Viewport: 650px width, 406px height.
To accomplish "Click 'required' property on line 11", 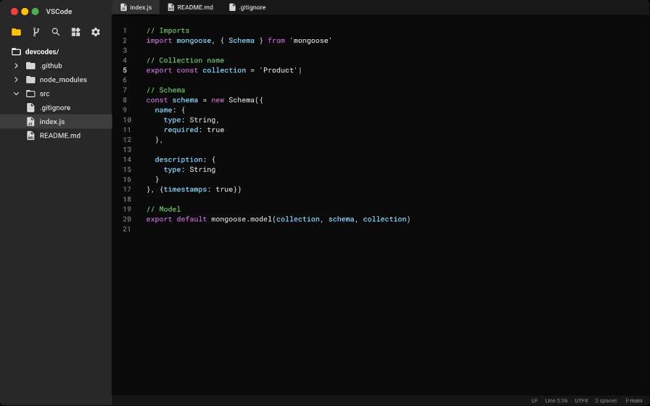I will click(181, 130).
